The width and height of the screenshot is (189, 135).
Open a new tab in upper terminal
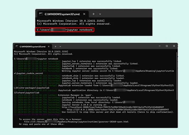click(93, 14)
